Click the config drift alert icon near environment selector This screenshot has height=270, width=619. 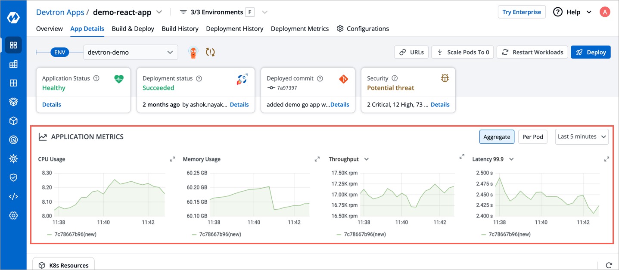click(210, 52)
